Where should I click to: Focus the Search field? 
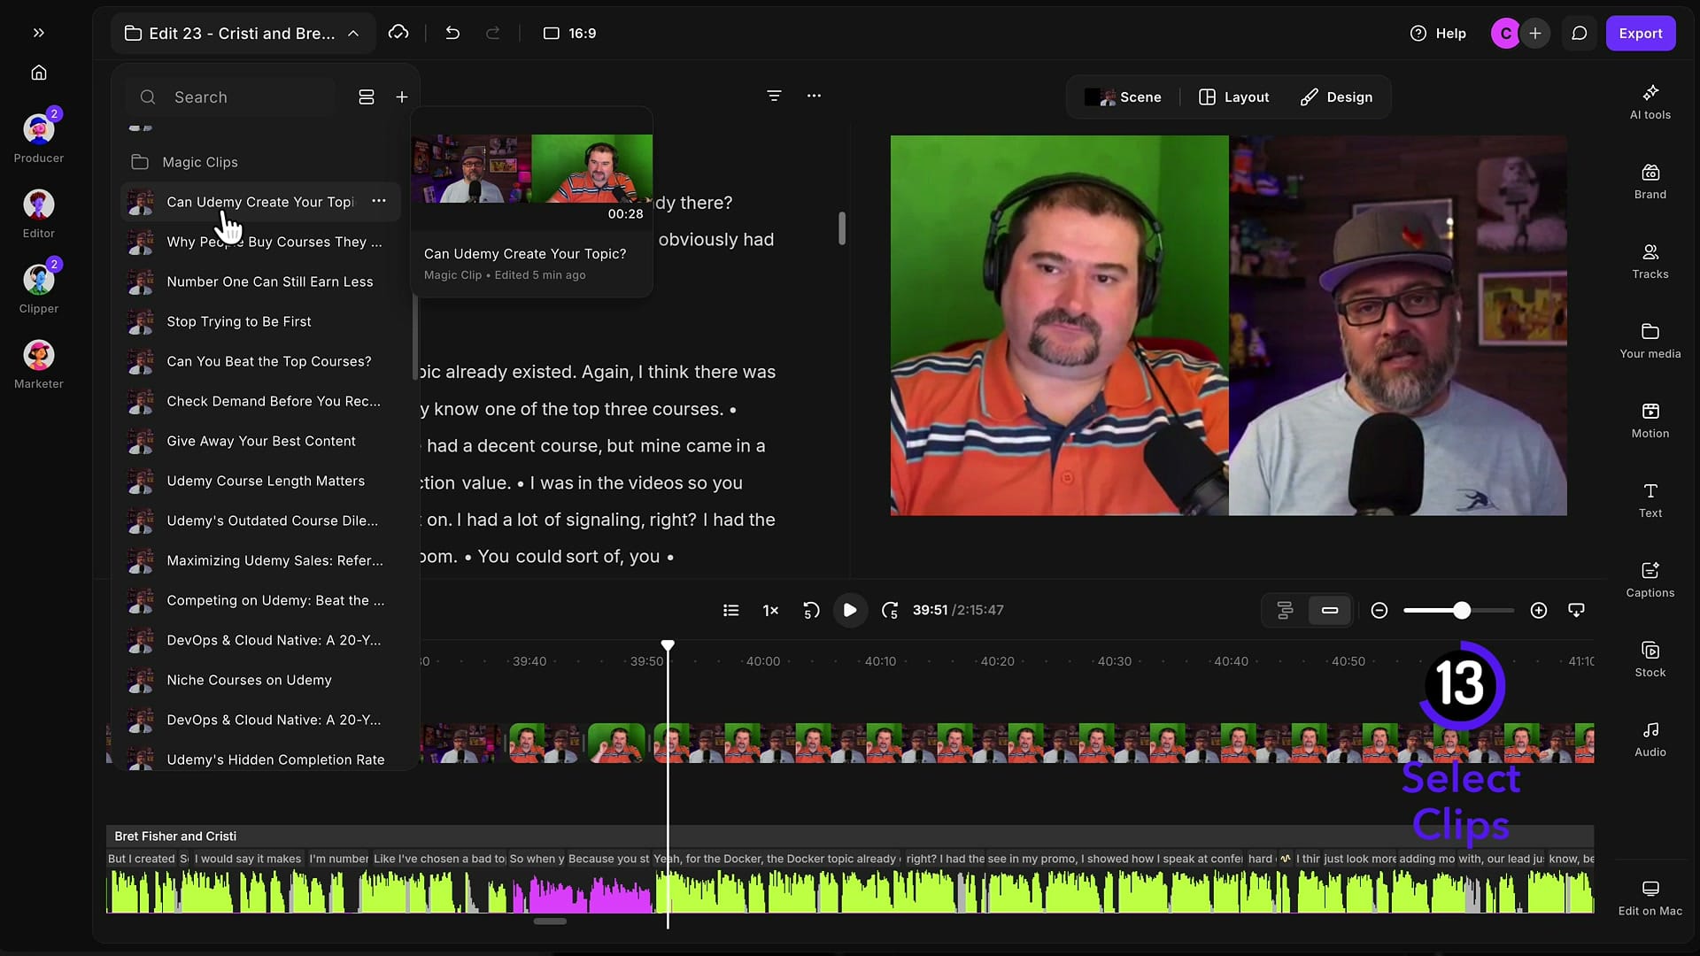232,97
